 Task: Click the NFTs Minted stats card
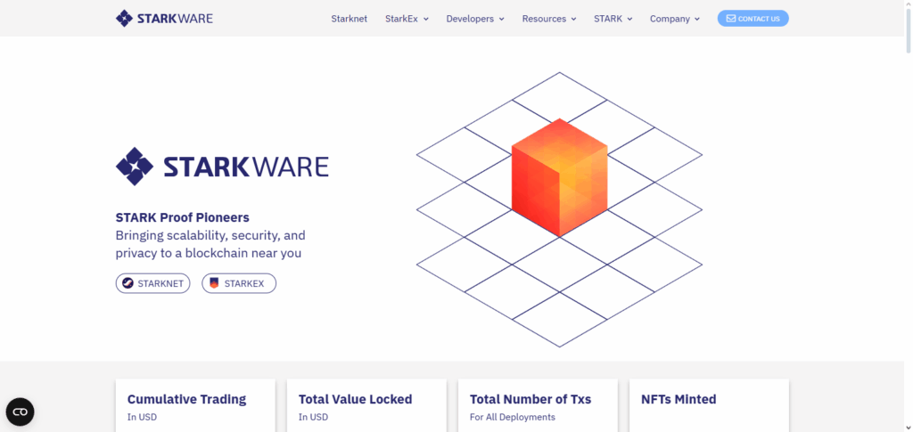(x=709, y=406)
